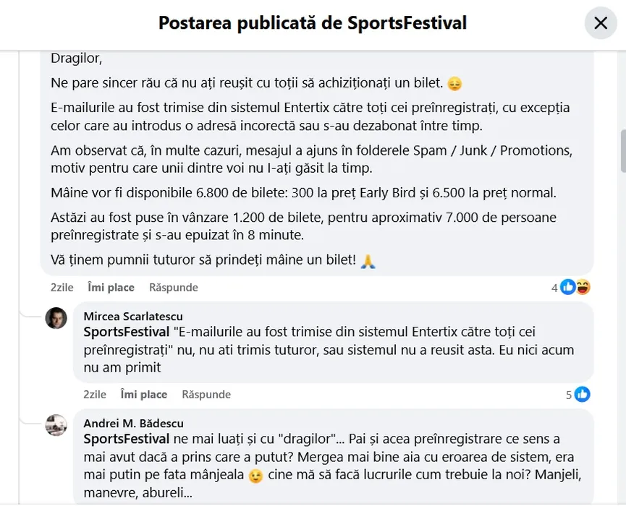Viewport: 626px width, 506px height.
Task: Click like reaction icon on Mircea's comment
Action: [583, 395]
